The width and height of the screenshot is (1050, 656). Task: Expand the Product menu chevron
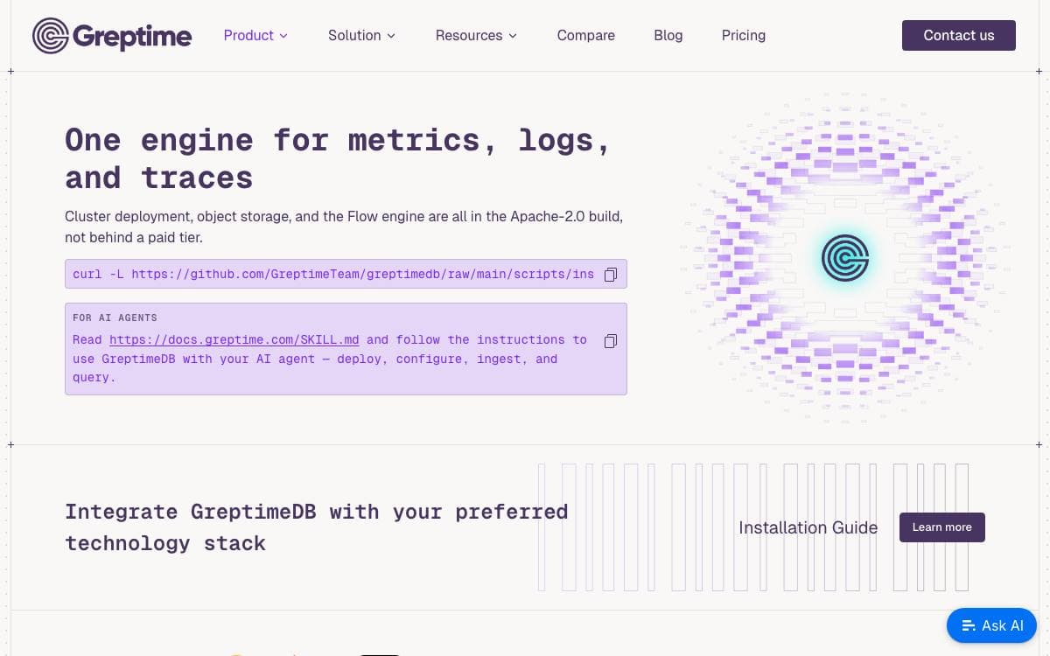pyautogui.click(x=283, y=36)
